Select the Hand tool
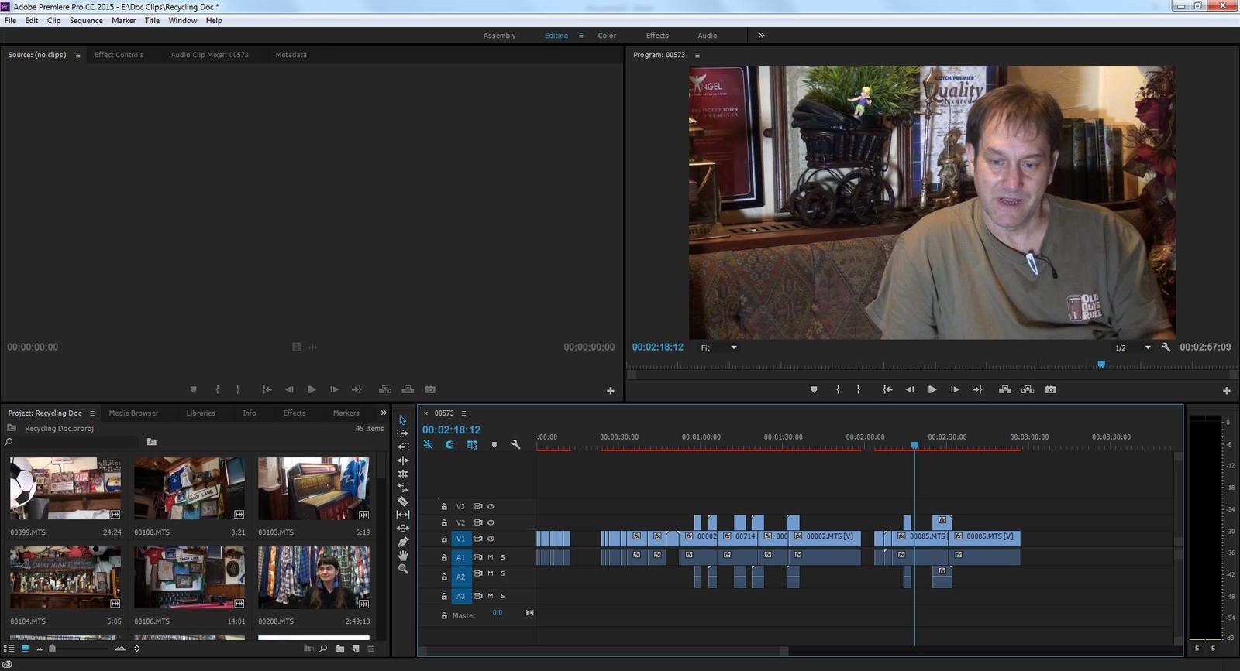 point(403,556)
